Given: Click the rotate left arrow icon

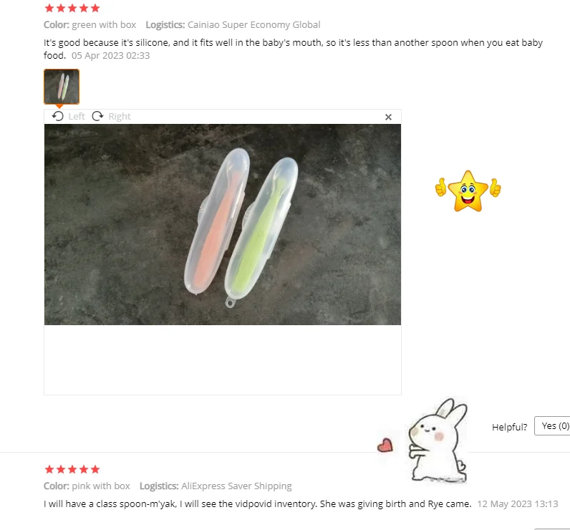Looking at the screenshot, I should pyautogui.click(x=57, y=116).
